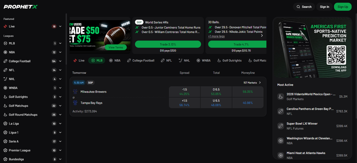Image resolution: width=357 pixels, height=163 pixels.
Task: Open the Miami Heat at Atlanta Hawks market
Action: click(312, 155)
